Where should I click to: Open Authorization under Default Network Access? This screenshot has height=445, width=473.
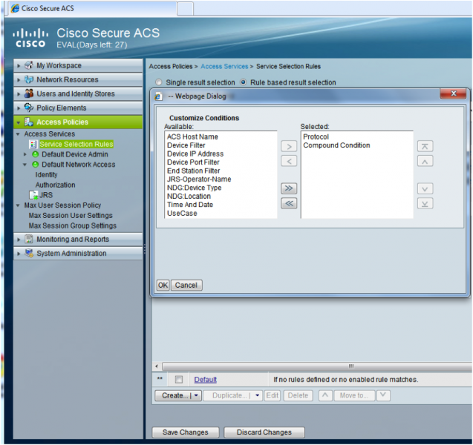coord(55,185)
